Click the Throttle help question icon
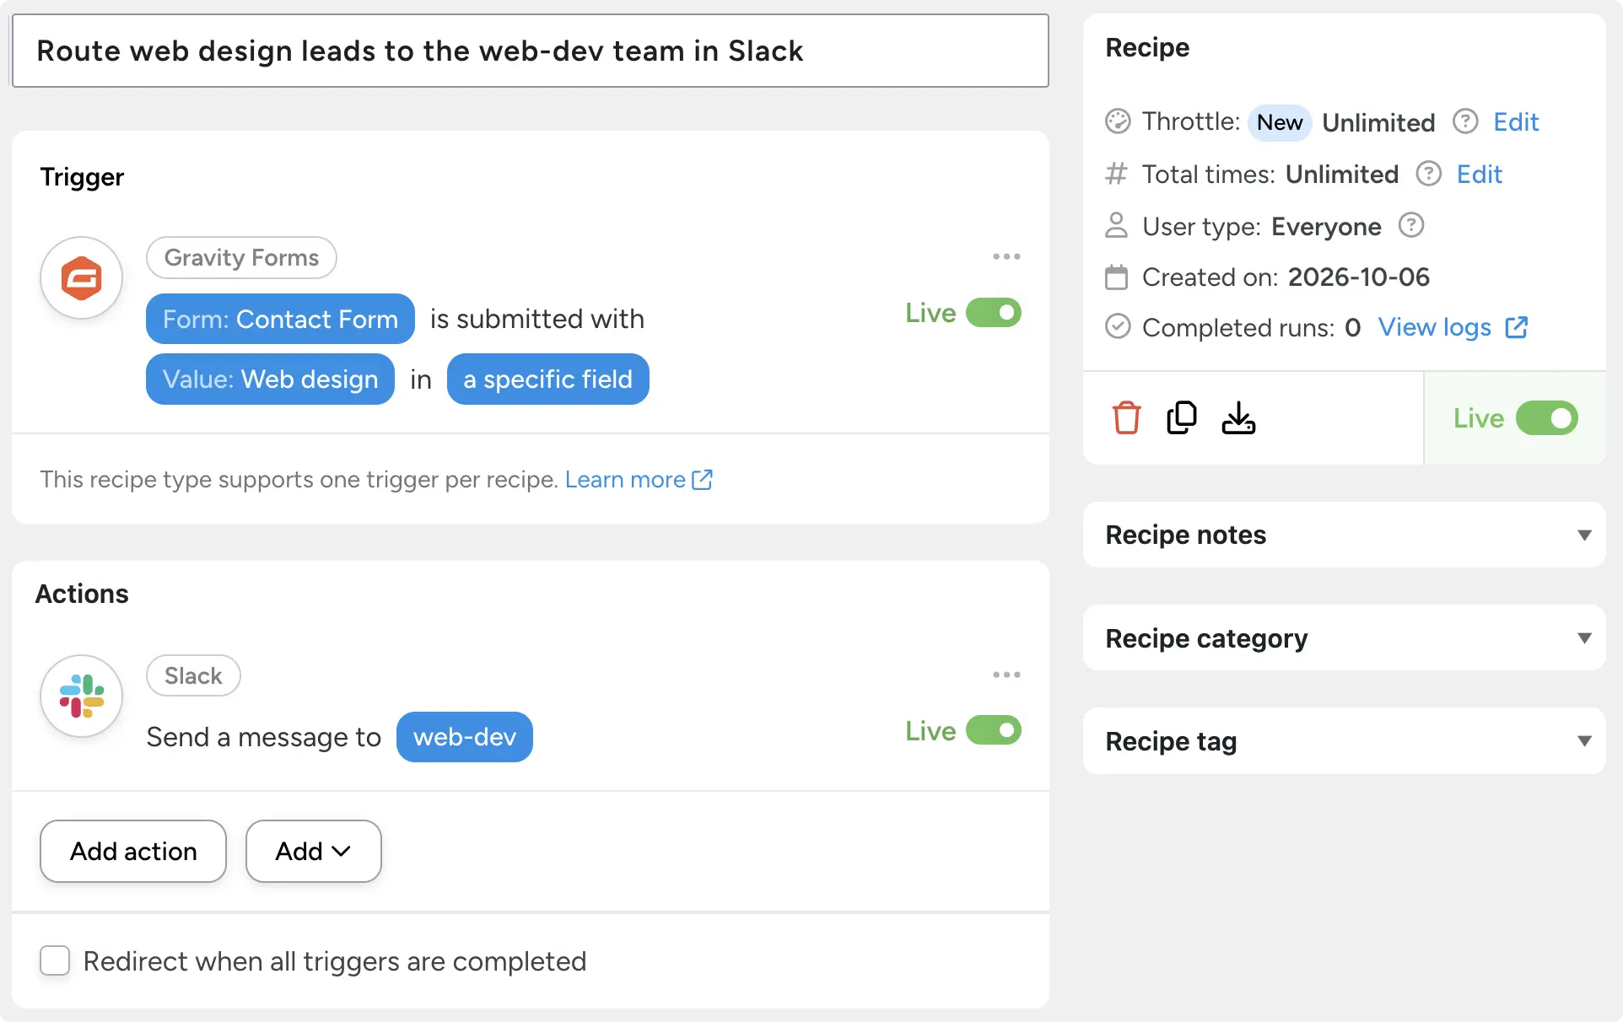Image resolution: width=1623 pixels, height=1022 pixels. 1465,121
